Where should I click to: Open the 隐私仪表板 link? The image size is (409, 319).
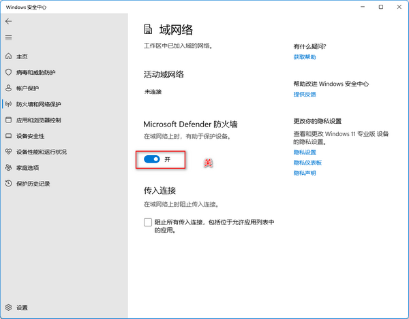coord(307,163)
